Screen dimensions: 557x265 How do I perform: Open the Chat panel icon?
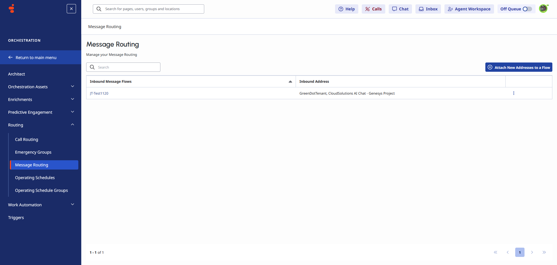tap(395, 9)
